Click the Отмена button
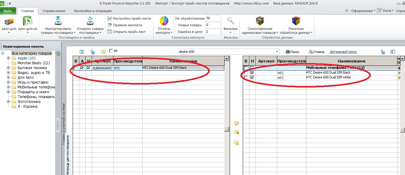 [x=316, y=52]
